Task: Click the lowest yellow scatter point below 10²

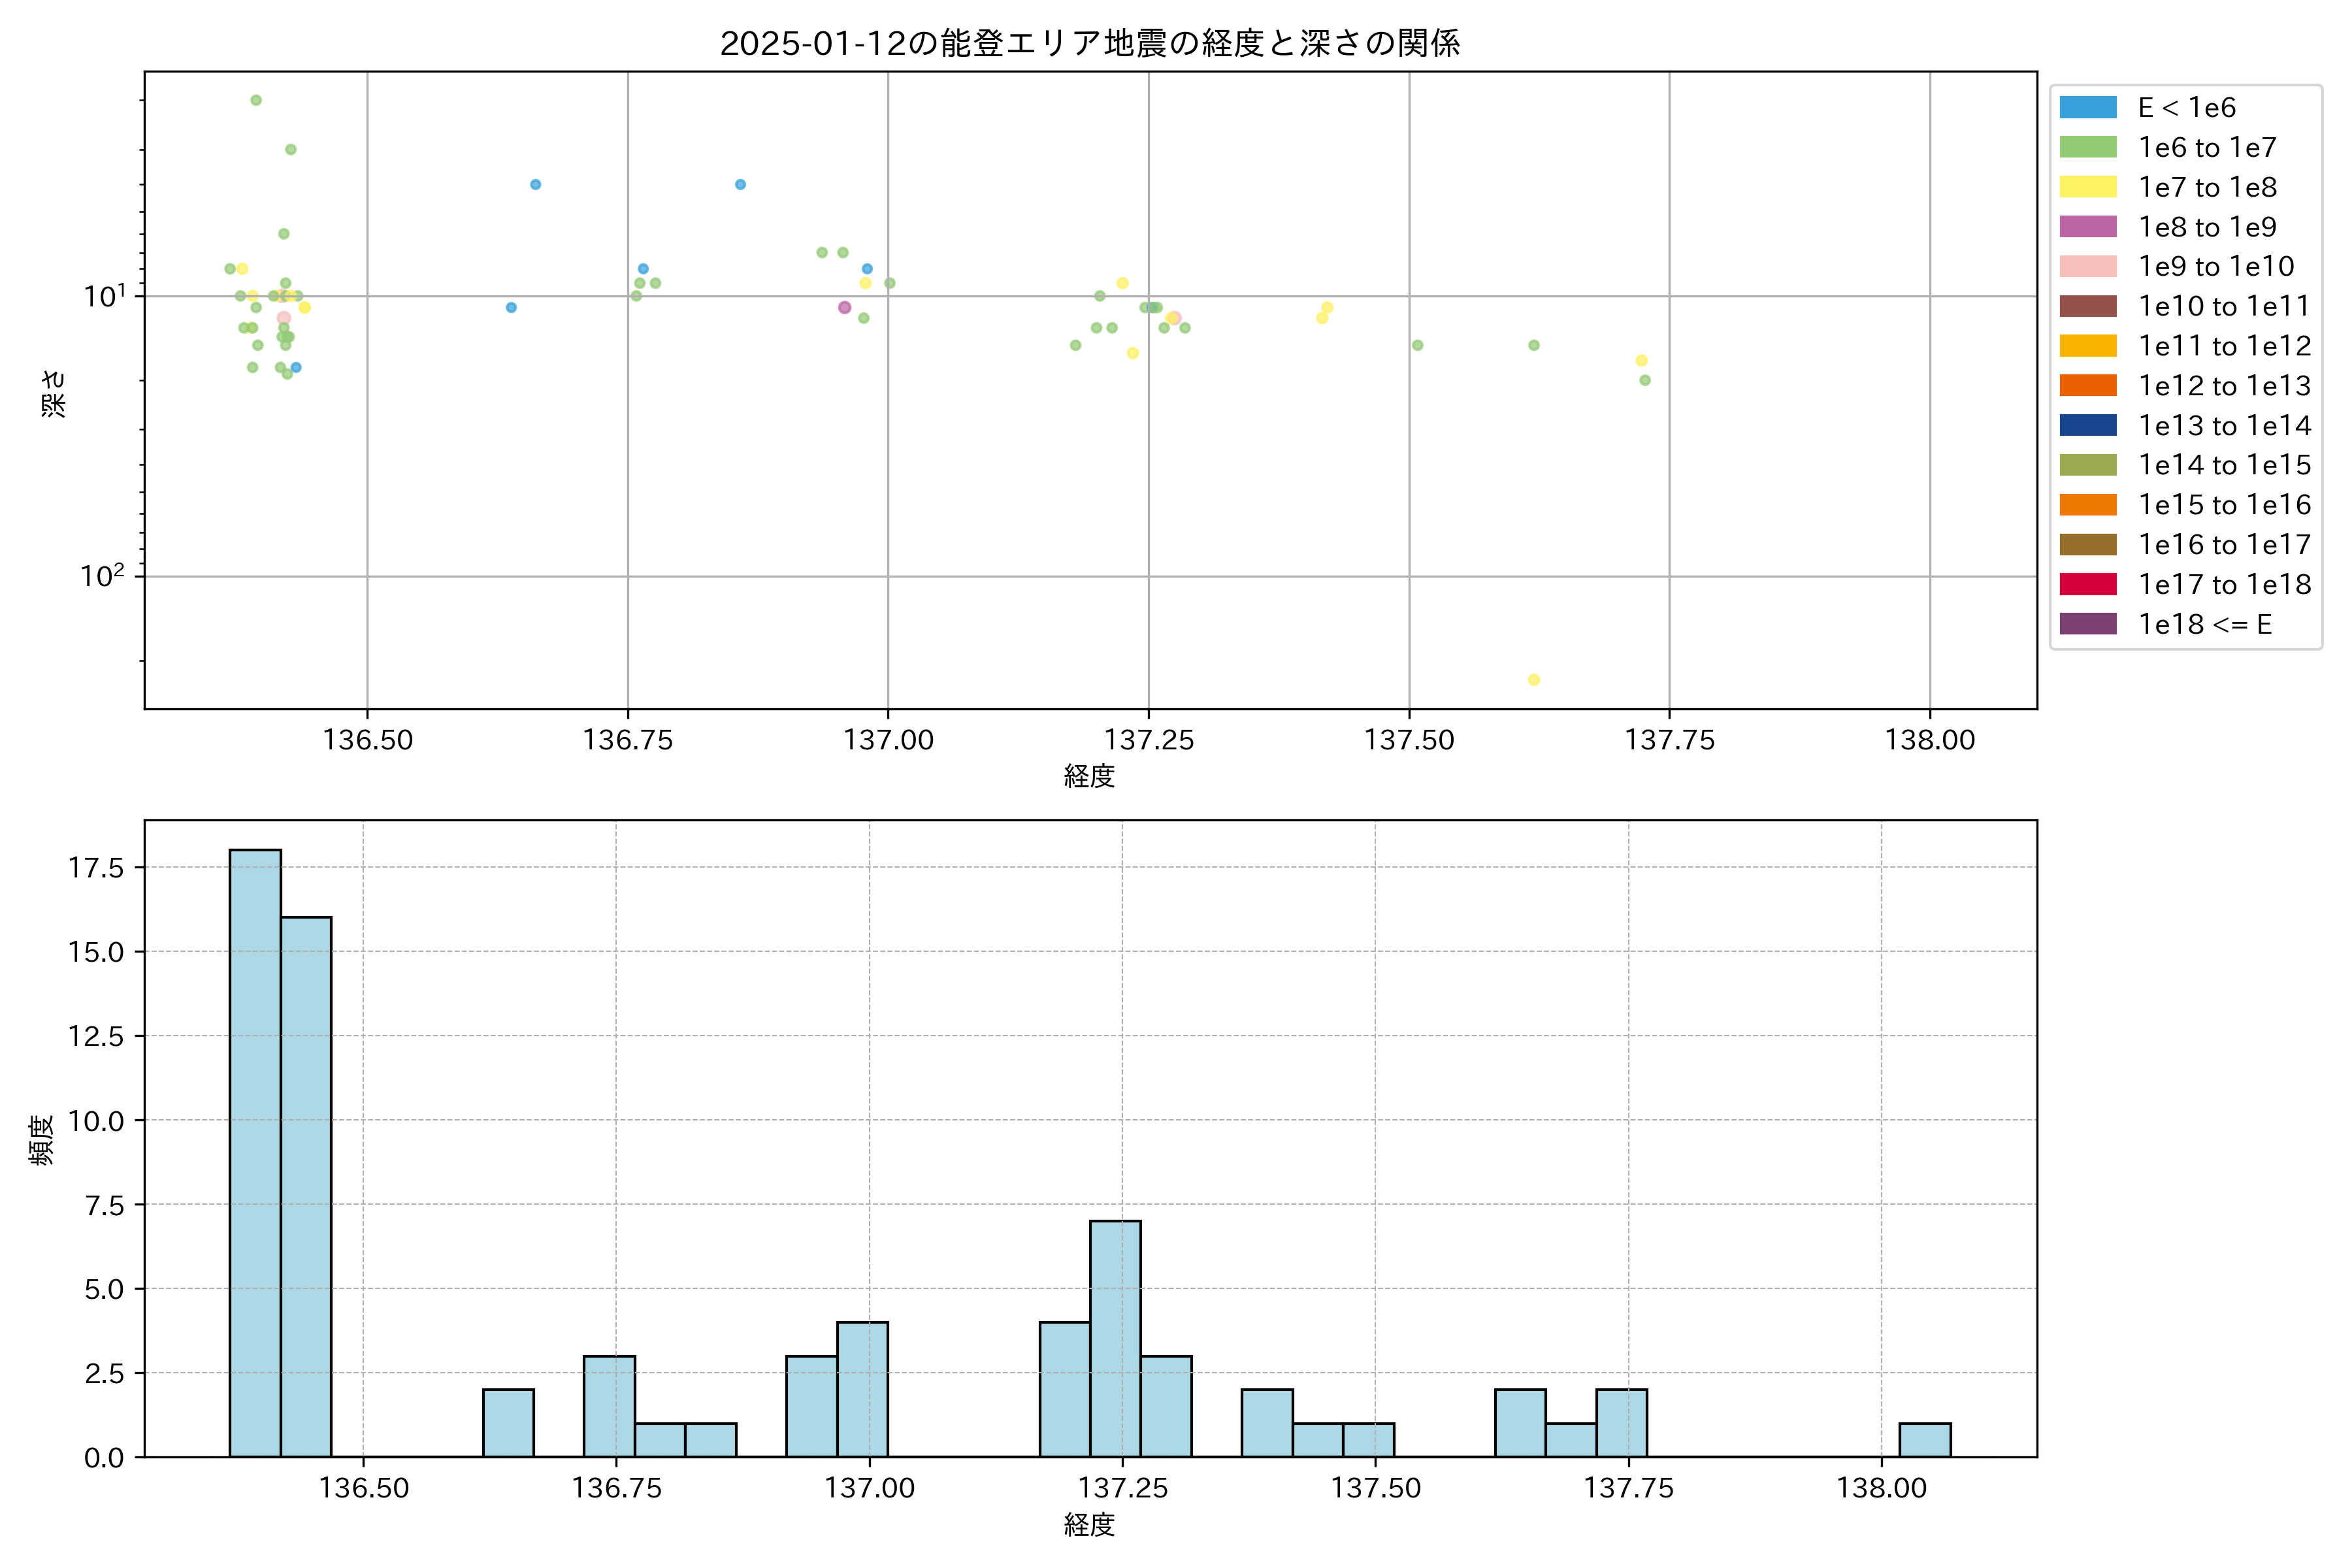Action: (1533, 680)
